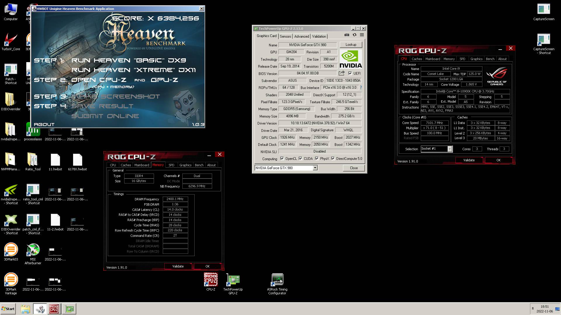Viewport: 561px width, 315px height.
Task: Toggle the CUDA checkbox
Action: [x=300, y=159]
